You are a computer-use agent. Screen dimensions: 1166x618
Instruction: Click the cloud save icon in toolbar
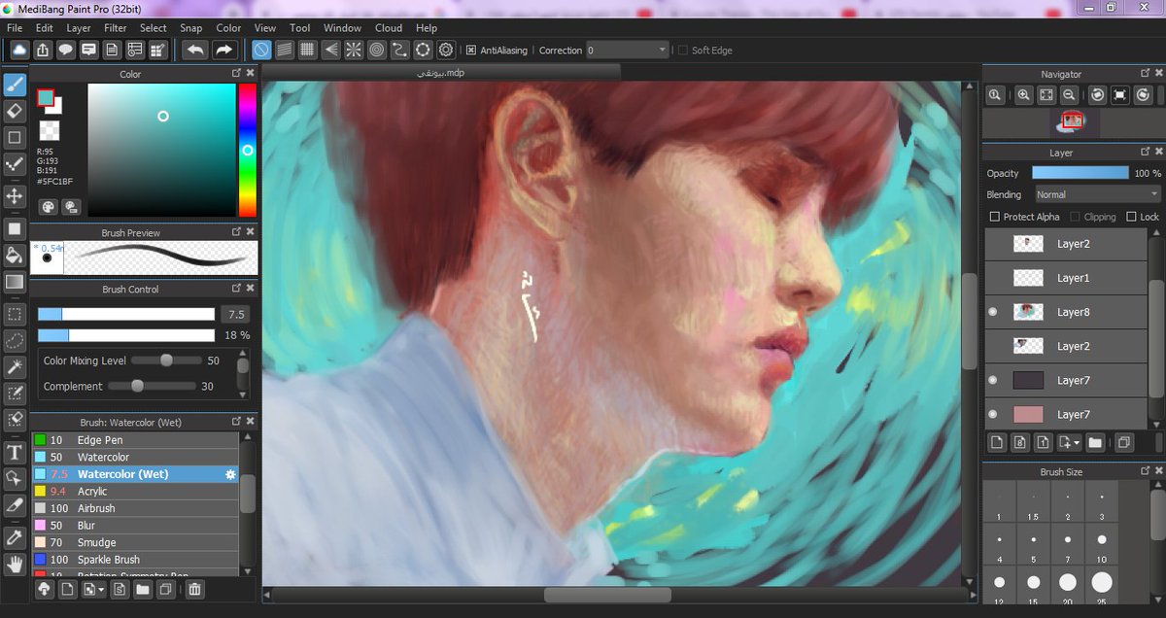point(19,50)
